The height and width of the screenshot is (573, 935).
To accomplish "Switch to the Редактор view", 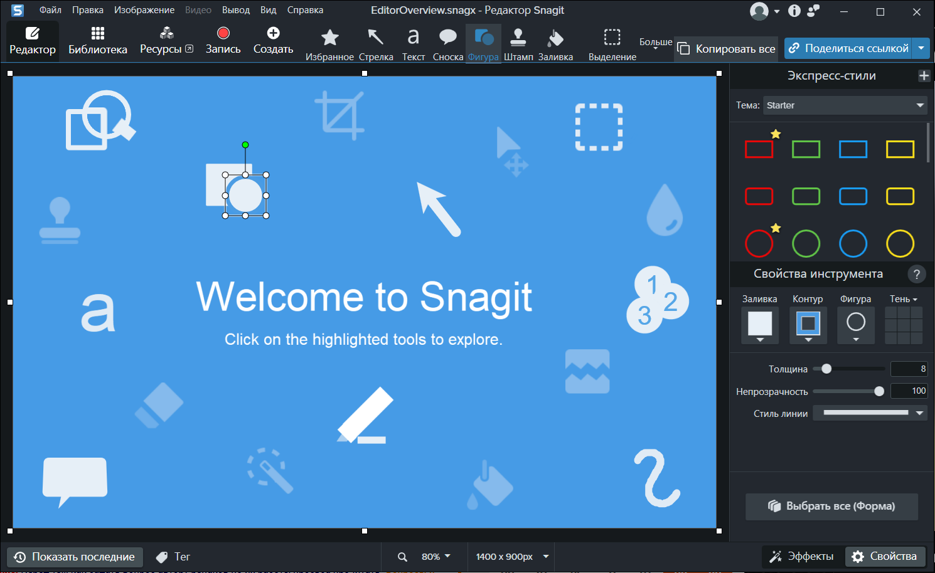I will point(33,41).
